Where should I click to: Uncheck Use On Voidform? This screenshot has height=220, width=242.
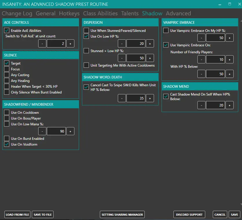coord(7,144)
